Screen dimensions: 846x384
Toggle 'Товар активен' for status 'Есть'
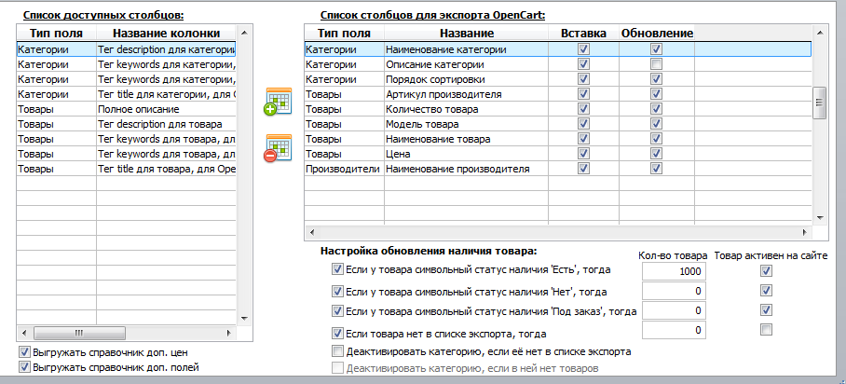click(766, 270)
